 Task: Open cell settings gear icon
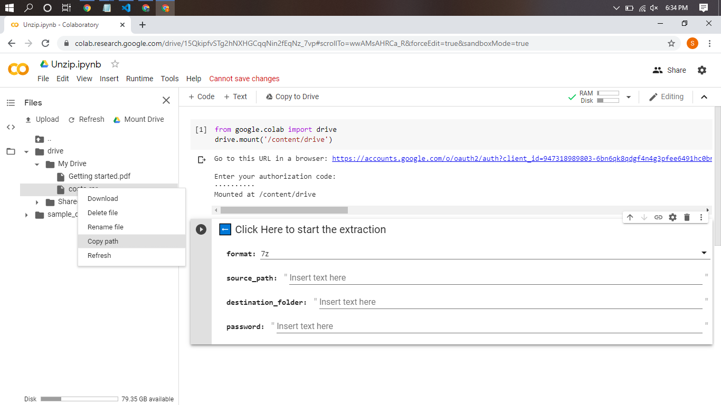(x=672, y=217)
